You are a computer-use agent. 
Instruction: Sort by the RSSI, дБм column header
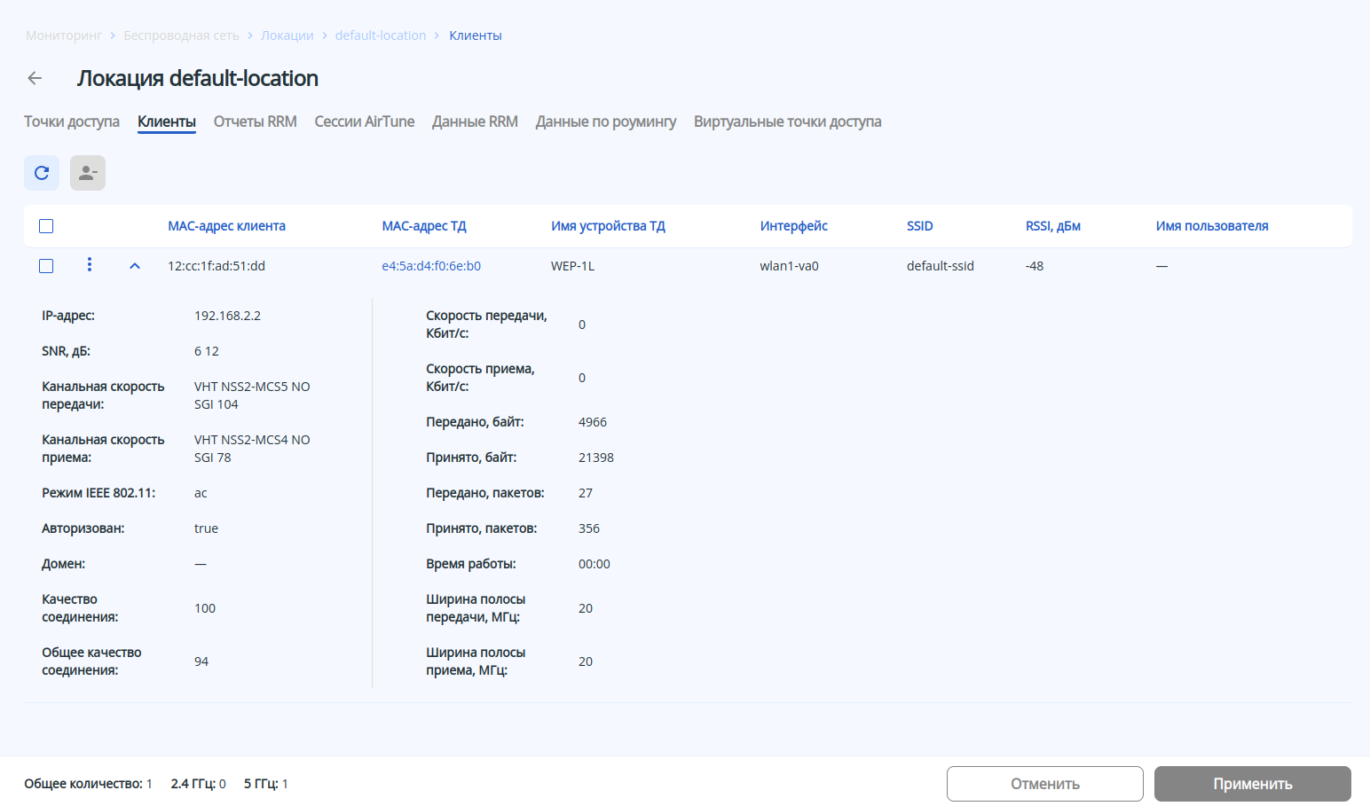pyautogui.click(x=1052, y=226)
